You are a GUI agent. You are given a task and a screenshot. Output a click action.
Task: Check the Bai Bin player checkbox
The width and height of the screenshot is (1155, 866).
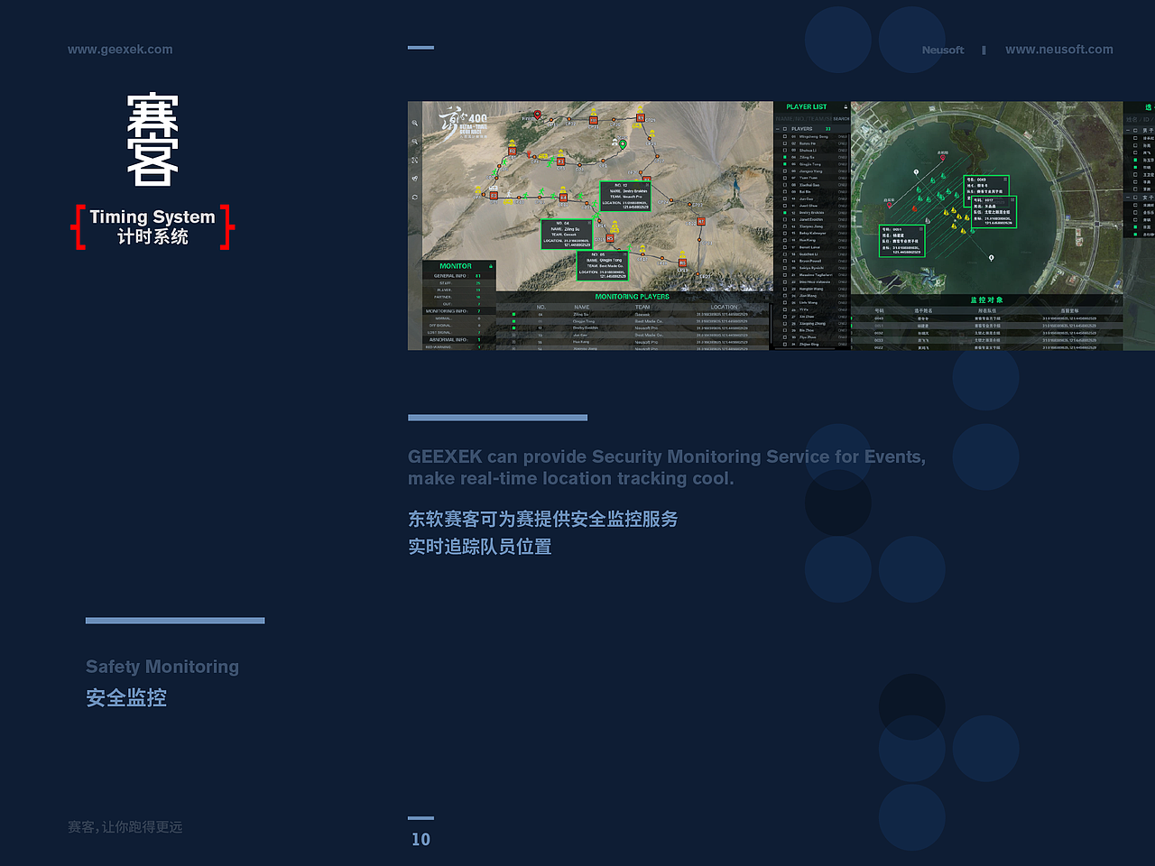pyautogui.click(x=785, y=191)
